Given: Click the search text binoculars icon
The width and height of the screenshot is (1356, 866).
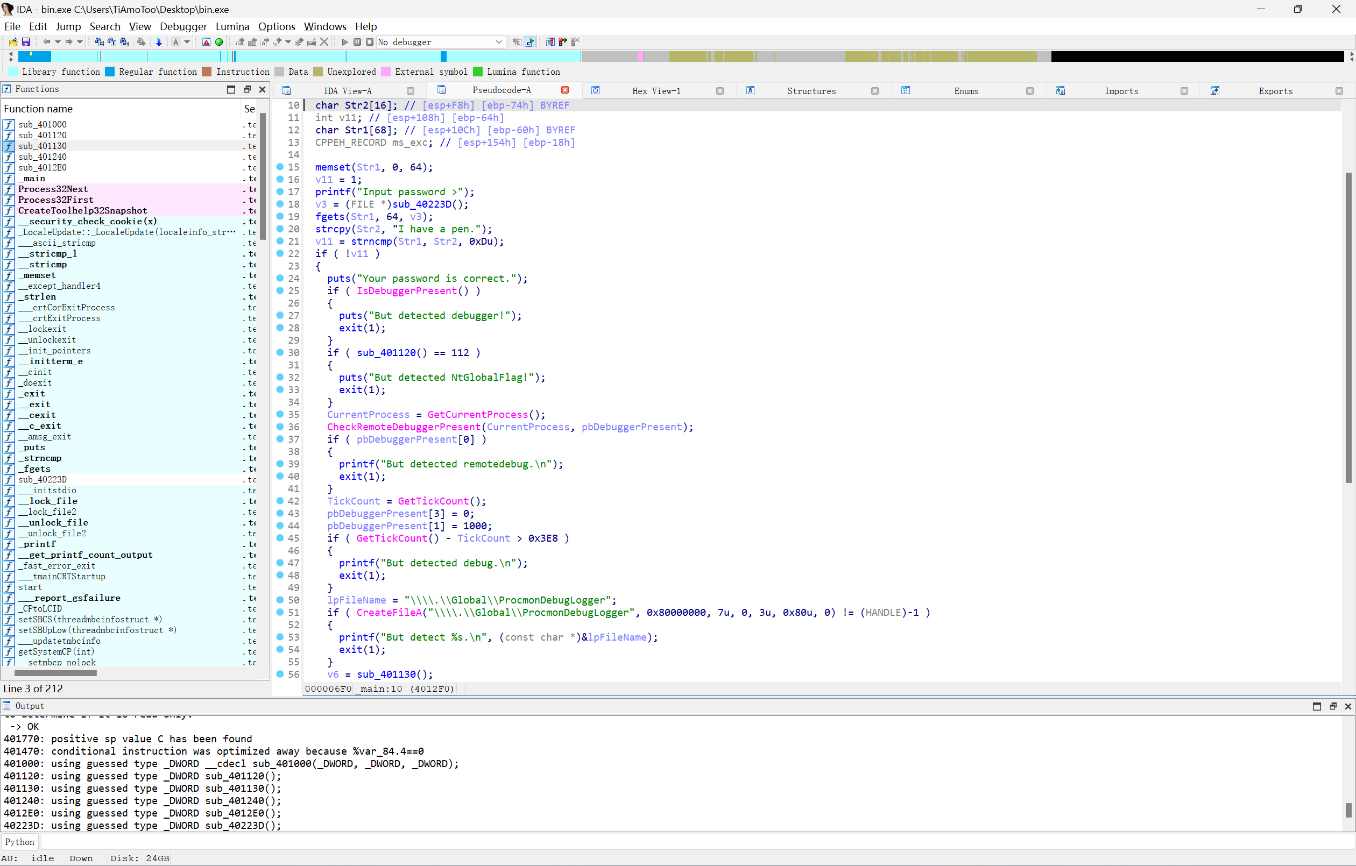Looking at the screenshot, I should pos(112,41).
